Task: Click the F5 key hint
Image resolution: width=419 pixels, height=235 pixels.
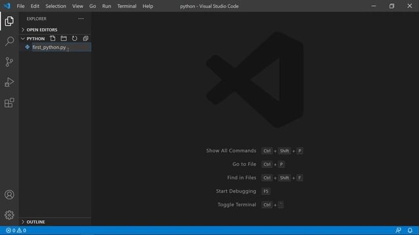Action: click(266, 191)
